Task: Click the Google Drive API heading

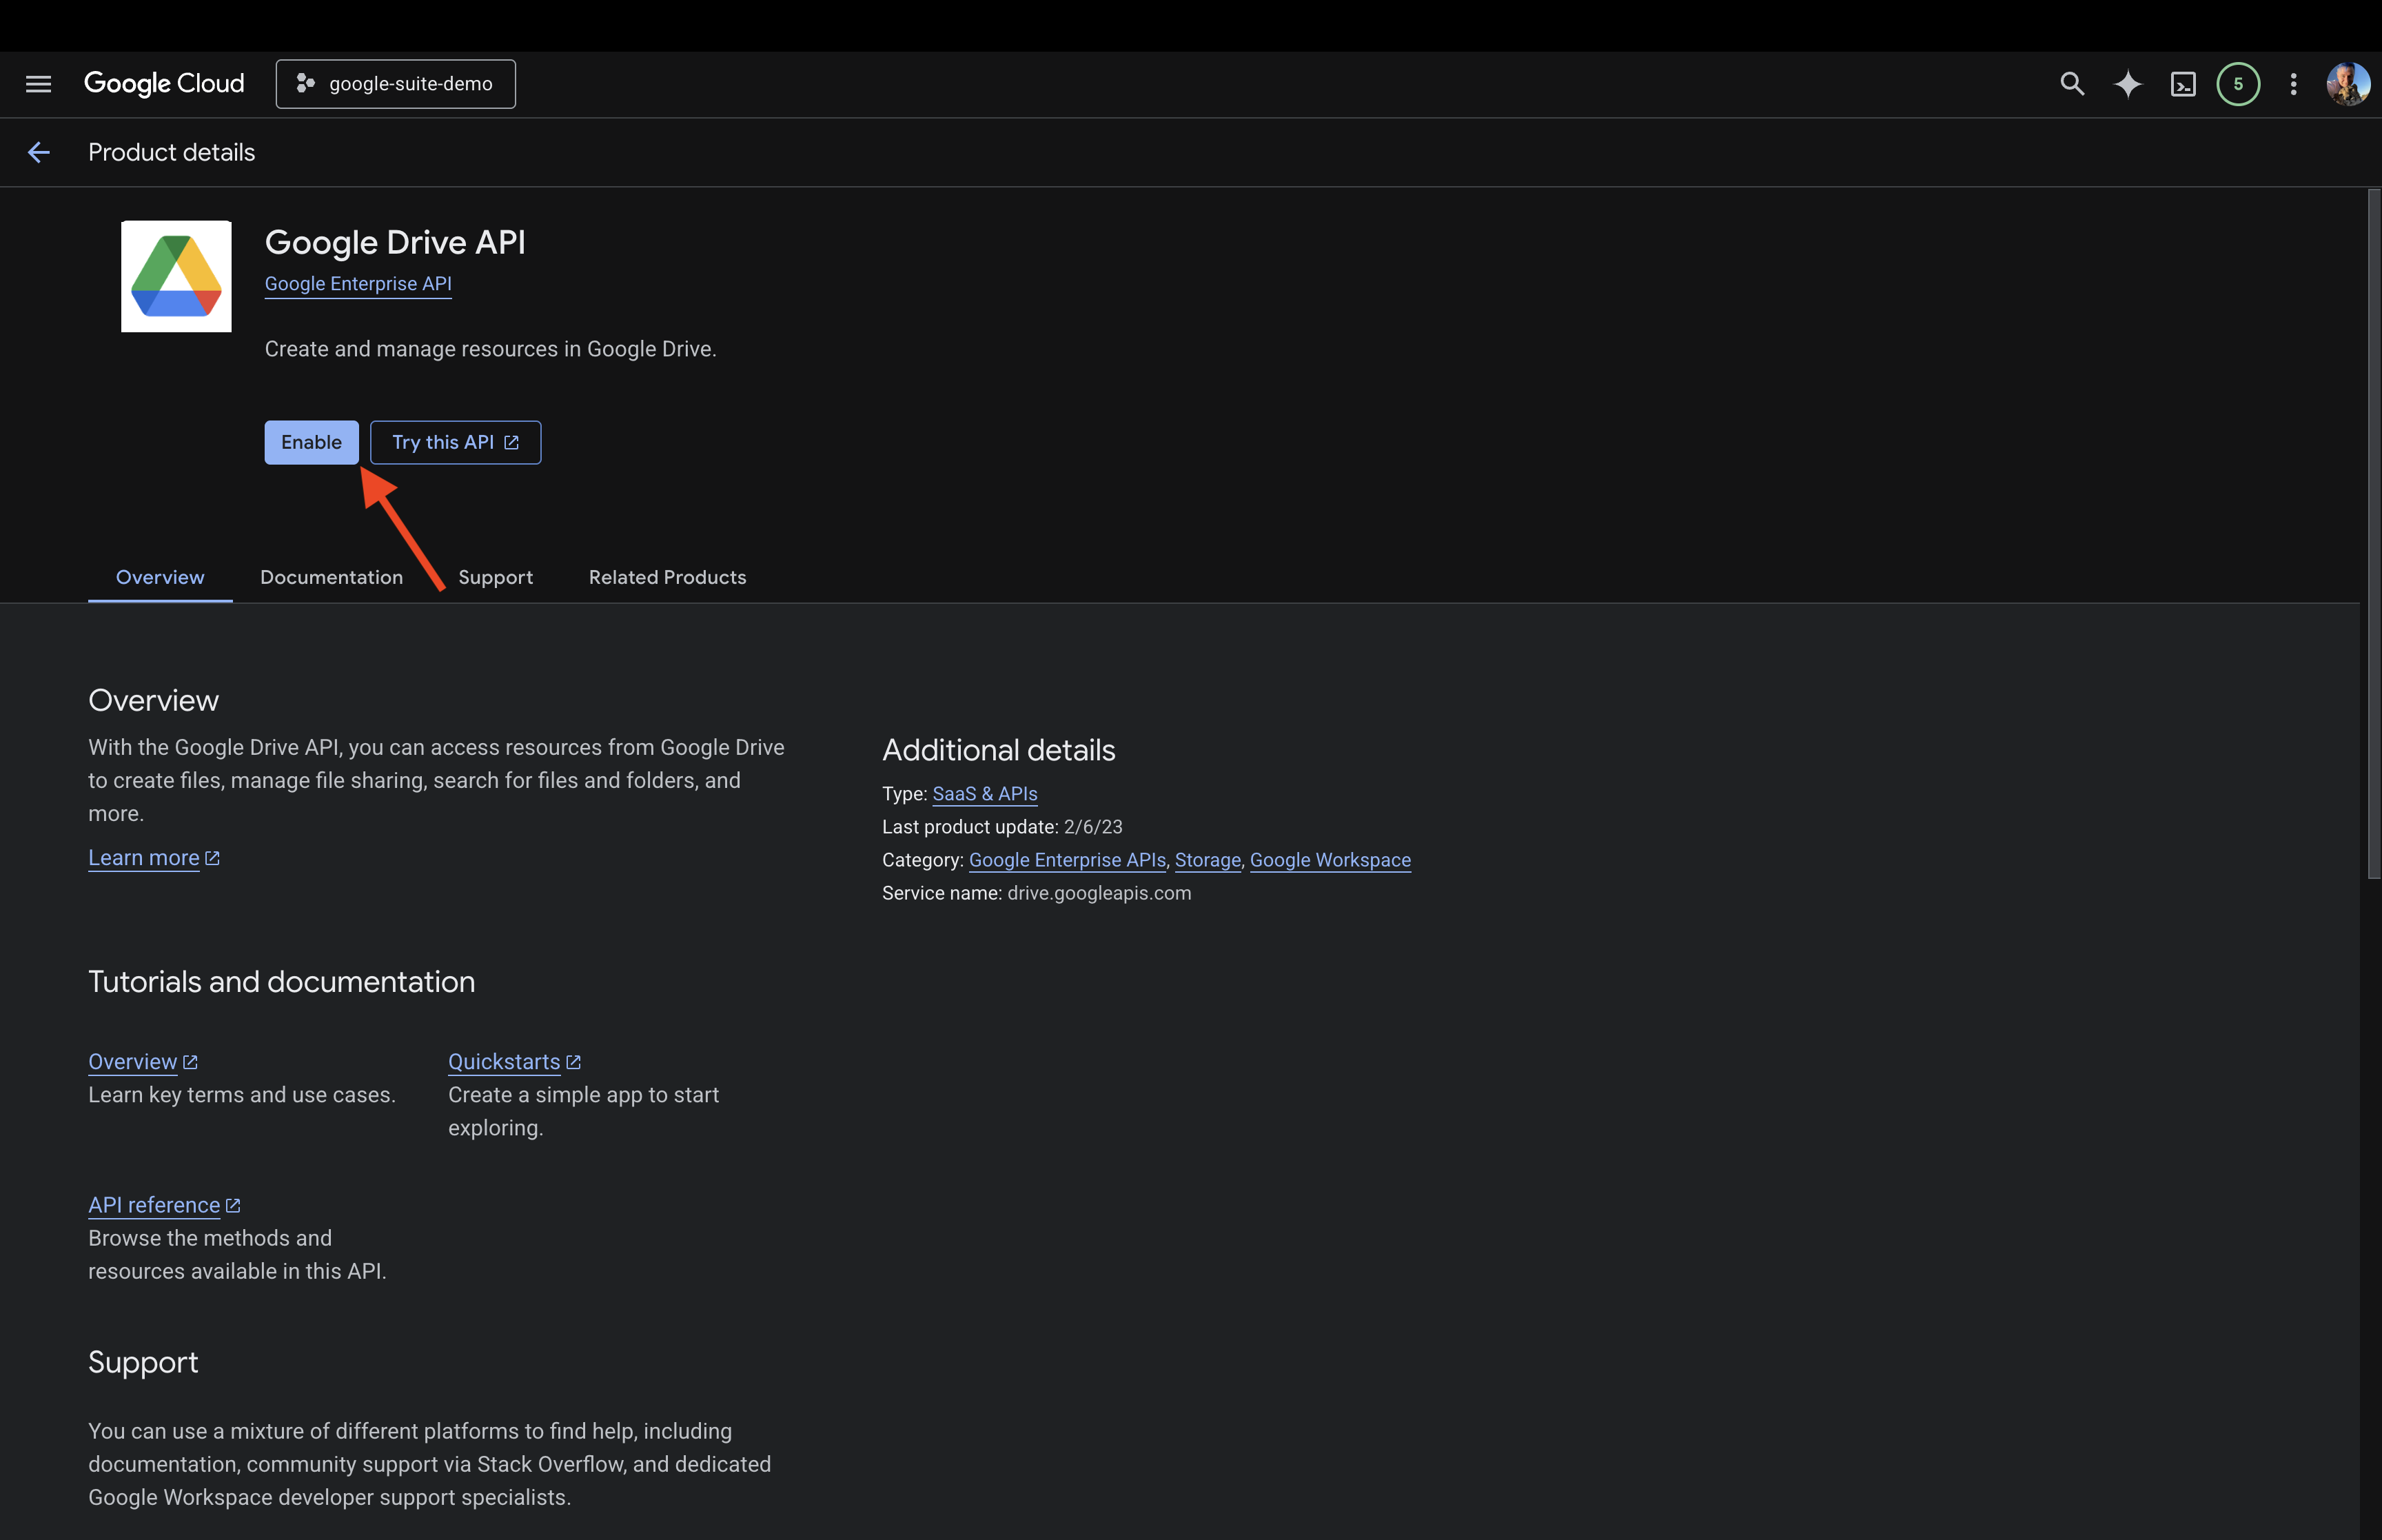Action: click(395, 242)
